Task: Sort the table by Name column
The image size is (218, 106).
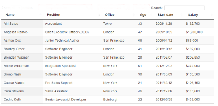Action: [x=10, y=15]
